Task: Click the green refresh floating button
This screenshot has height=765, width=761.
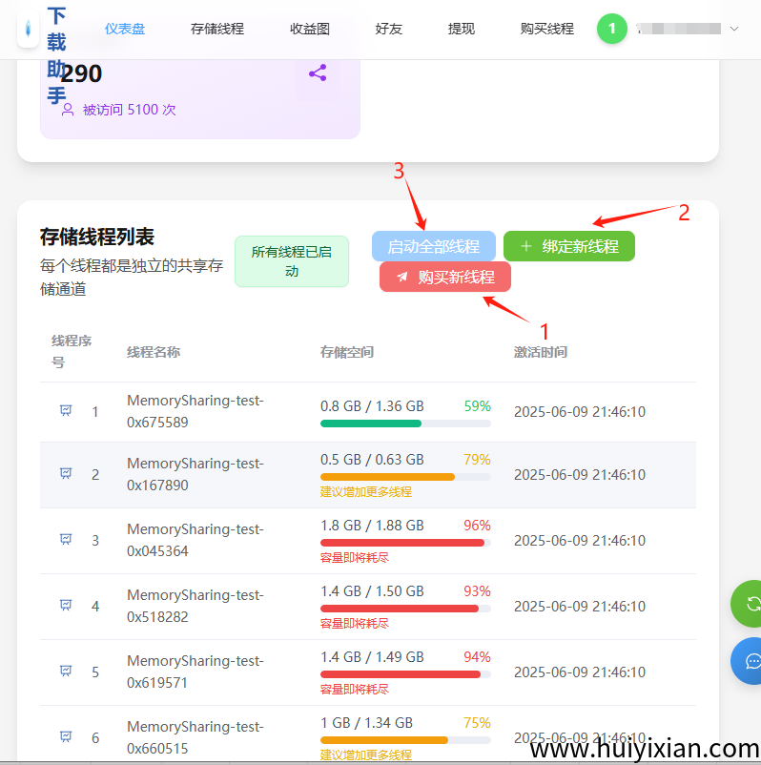Action: click(750, 603)
